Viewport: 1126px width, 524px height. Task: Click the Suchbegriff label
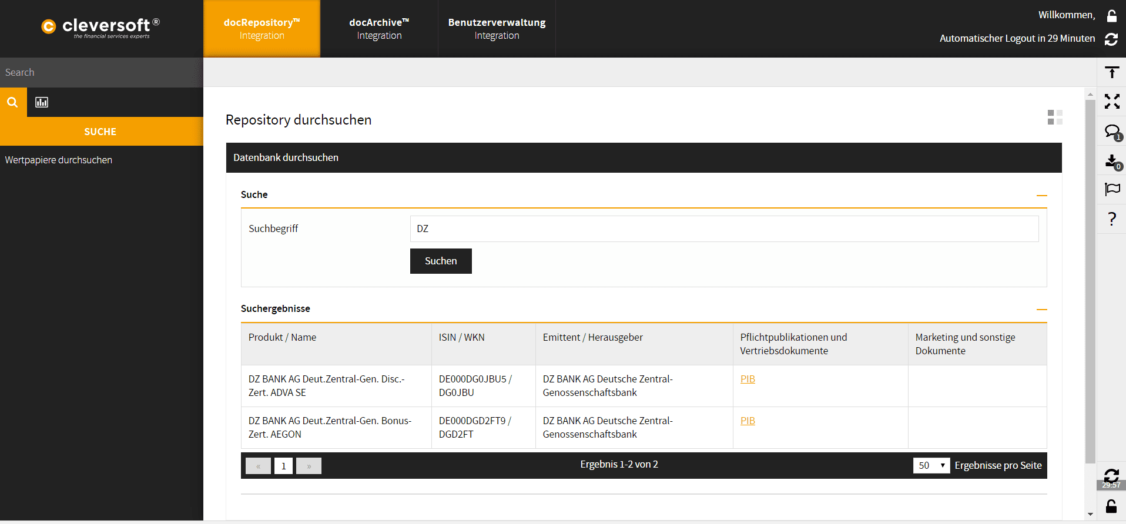coord(273,229)
